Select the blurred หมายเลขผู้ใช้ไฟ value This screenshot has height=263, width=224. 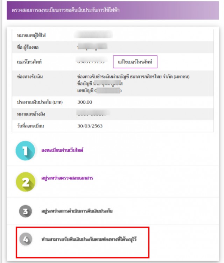[93, 35]
